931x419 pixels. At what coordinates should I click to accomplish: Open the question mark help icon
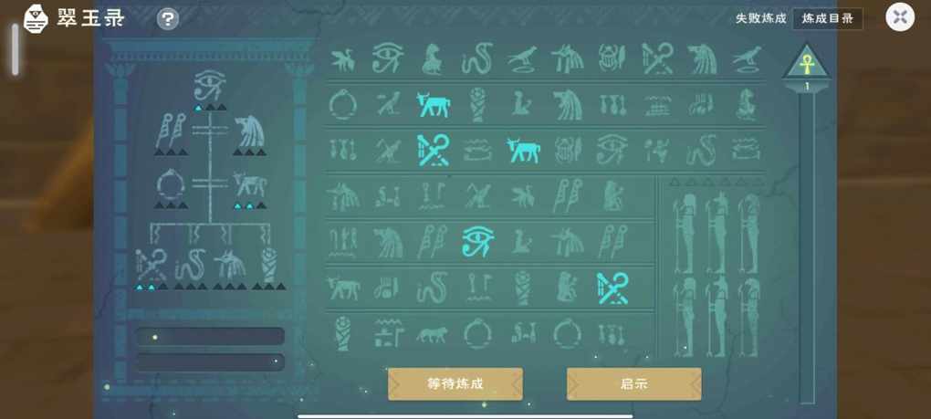167,19
